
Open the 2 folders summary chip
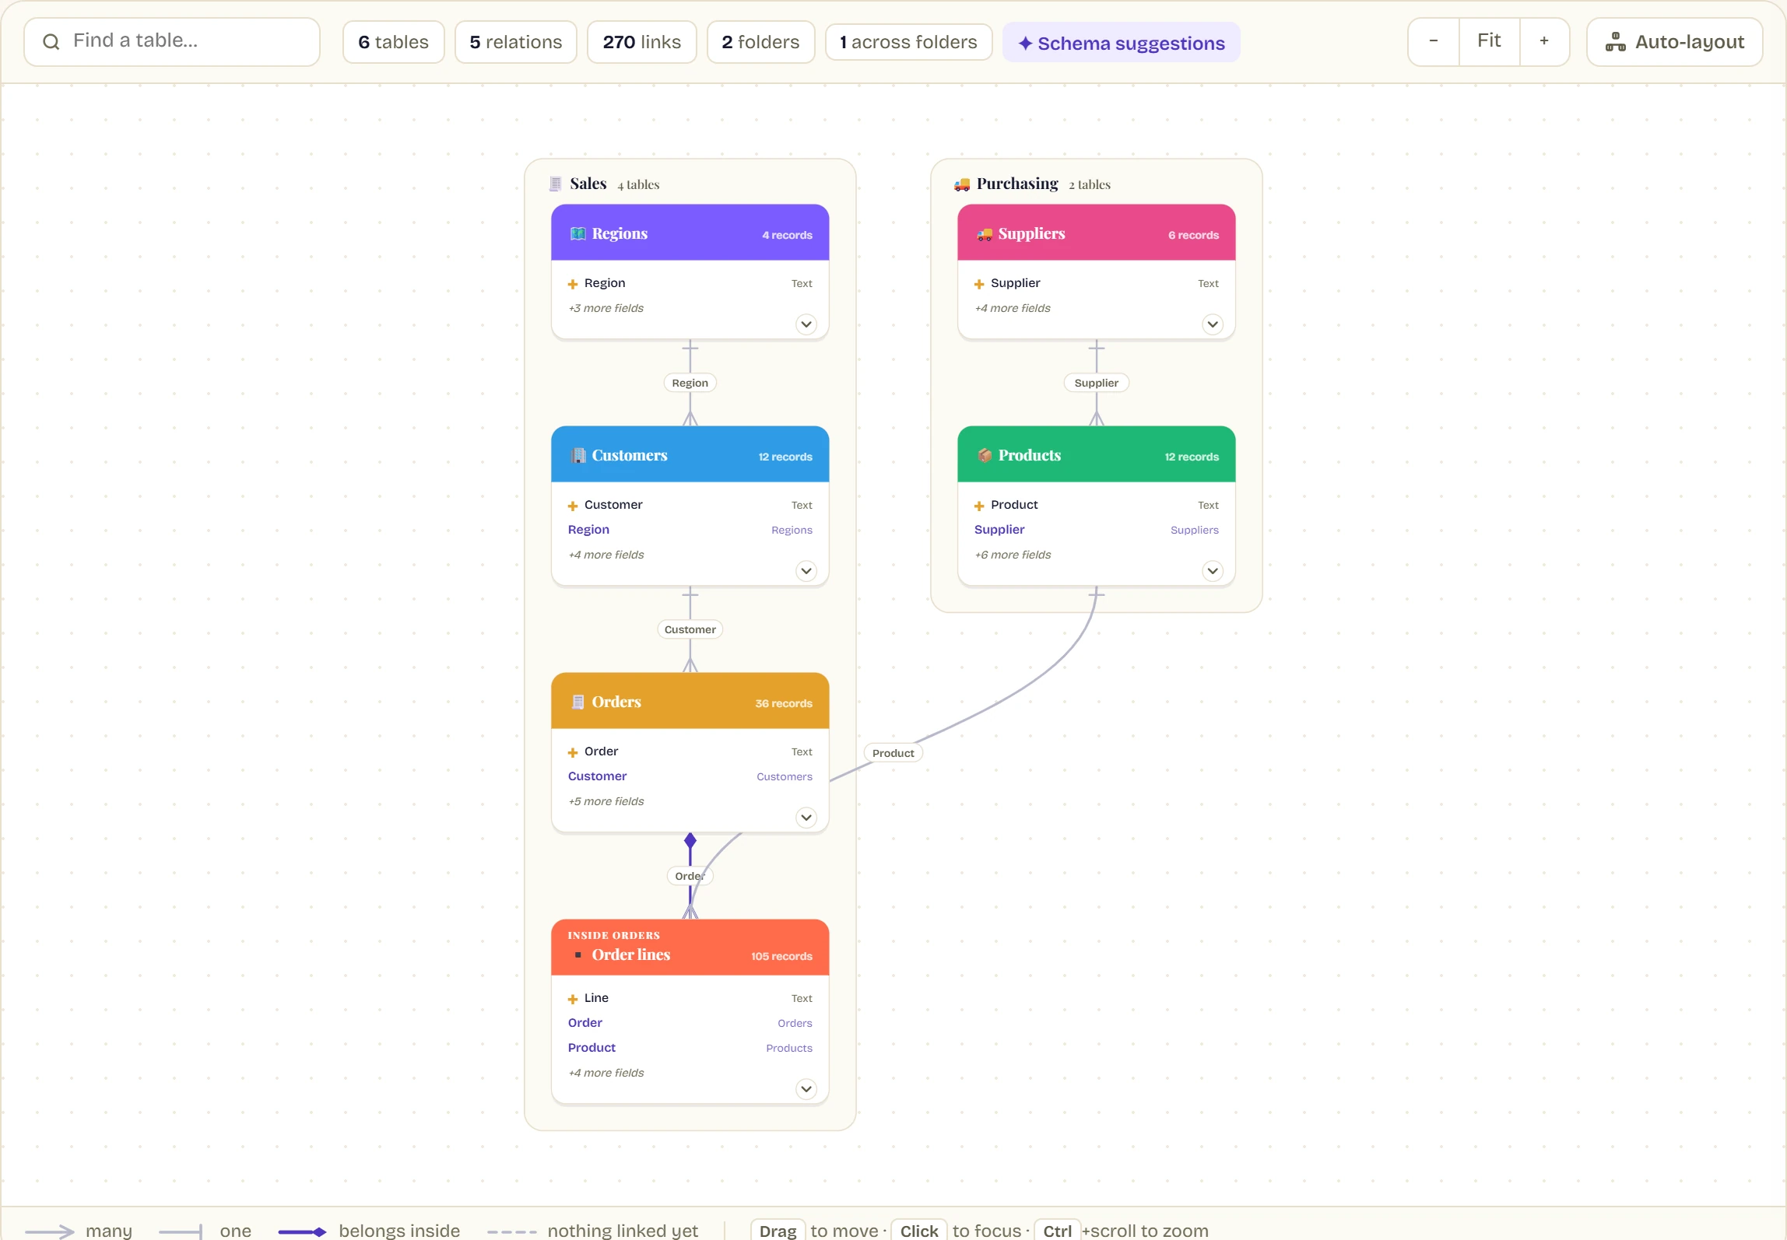click(x=761, y=42)
